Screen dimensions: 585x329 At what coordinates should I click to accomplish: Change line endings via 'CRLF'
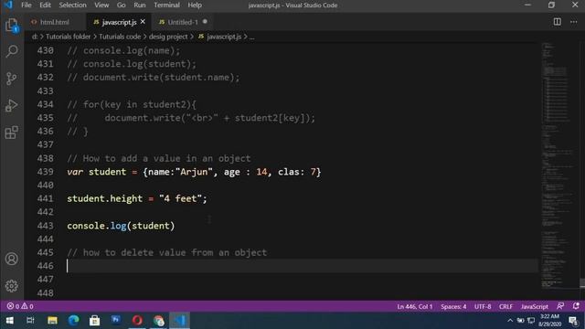(x=505, y=306)
